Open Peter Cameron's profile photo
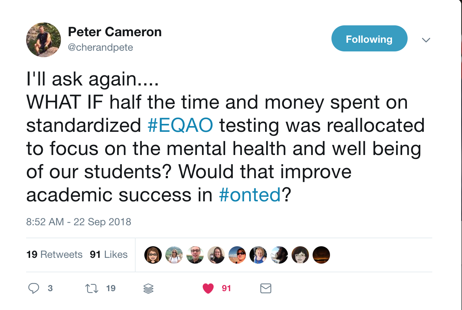 tap(44, 40)
